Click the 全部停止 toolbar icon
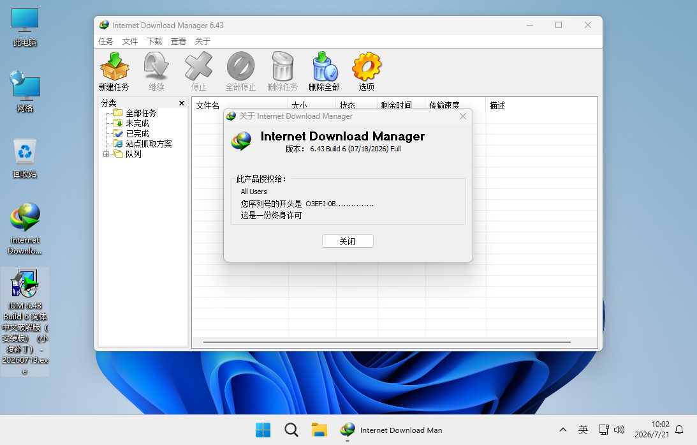Viewport: 697px width, 445px height. (240, 72)
